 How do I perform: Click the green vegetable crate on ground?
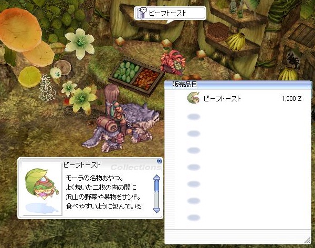click(x=125, y=71)
